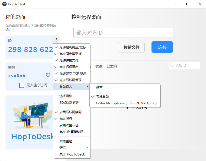Click the 传输文件 button
The height and width of the screenshot is (161, 206).
[x=131, y=47]
